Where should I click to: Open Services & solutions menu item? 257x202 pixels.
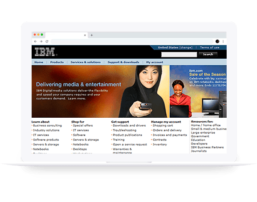pos(86,62)
